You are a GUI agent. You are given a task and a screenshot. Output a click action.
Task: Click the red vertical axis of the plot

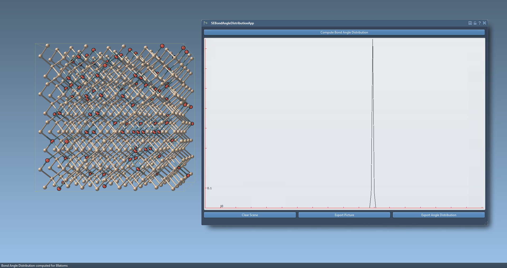click(x=205, y=119)
